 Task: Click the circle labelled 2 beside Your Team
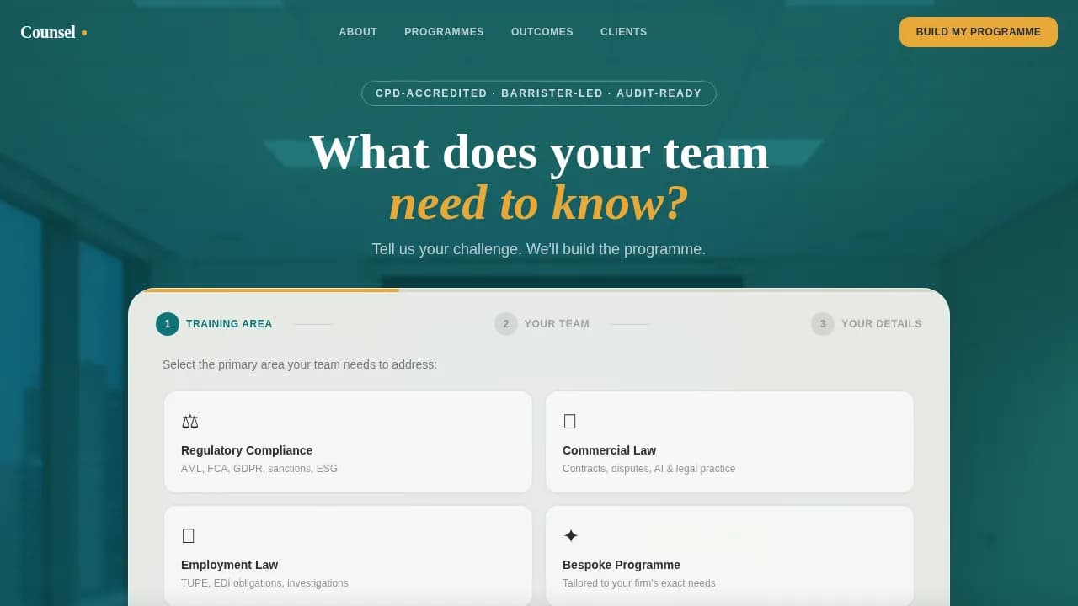505,323
